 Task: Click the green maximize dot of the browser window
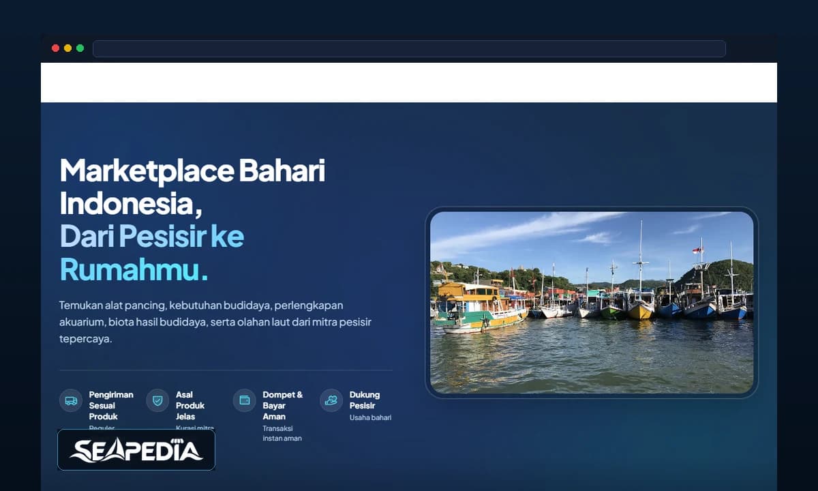pyautogui.click(x=80, y=48)
